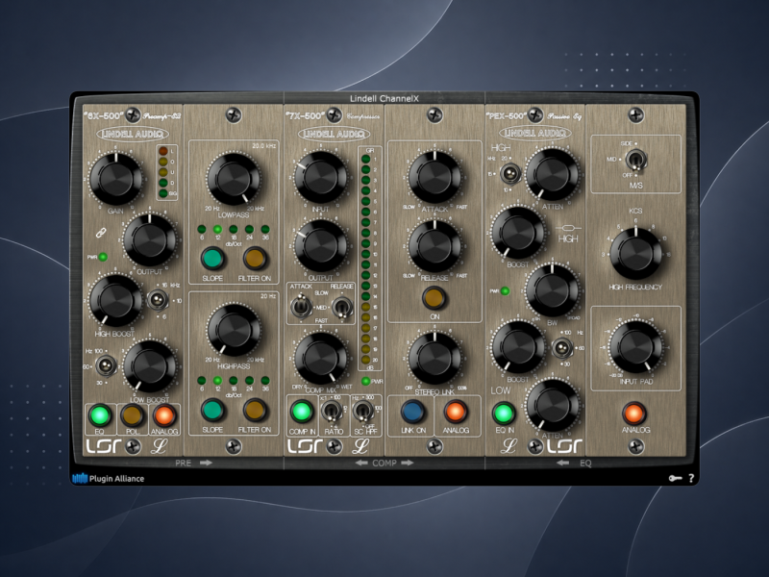Click the HIGH BOOST knob
Viewport: 769px width, 577px height.
pos(115,300)
